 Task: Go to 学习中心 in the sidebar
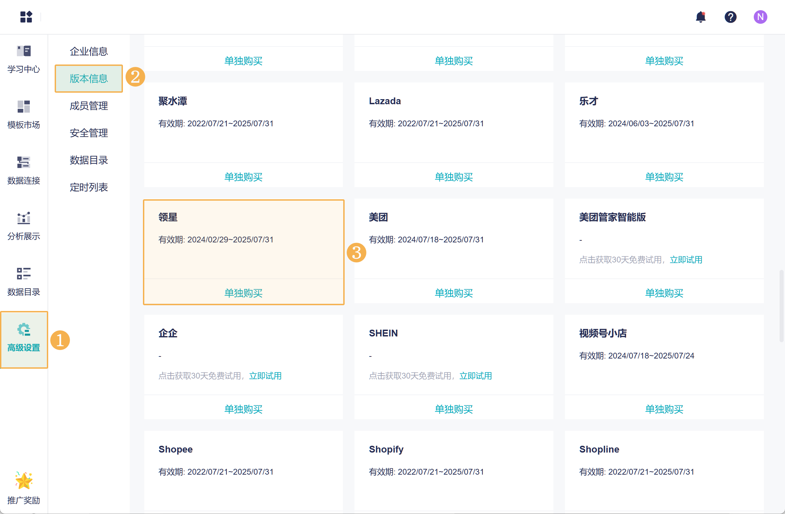pyautogui.click(x=24, y=59)
